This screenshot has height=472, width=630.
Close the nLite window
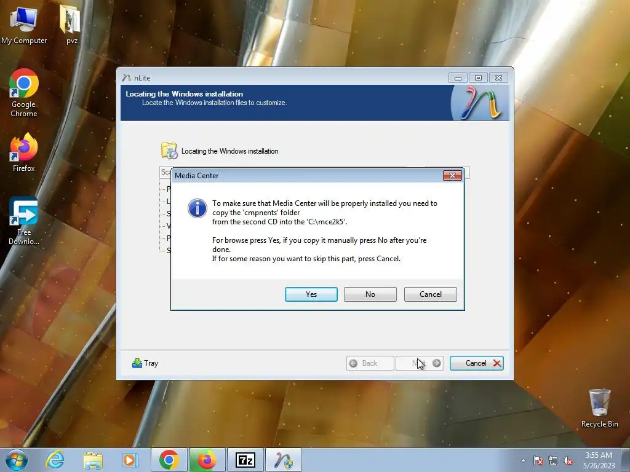(498, 78)
